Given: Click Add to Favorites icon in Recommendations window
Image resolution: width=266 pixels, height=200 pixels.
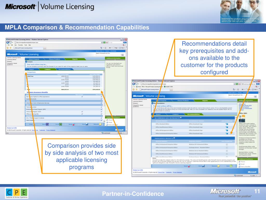Looking at the screenshot, I should pos(137,90).
